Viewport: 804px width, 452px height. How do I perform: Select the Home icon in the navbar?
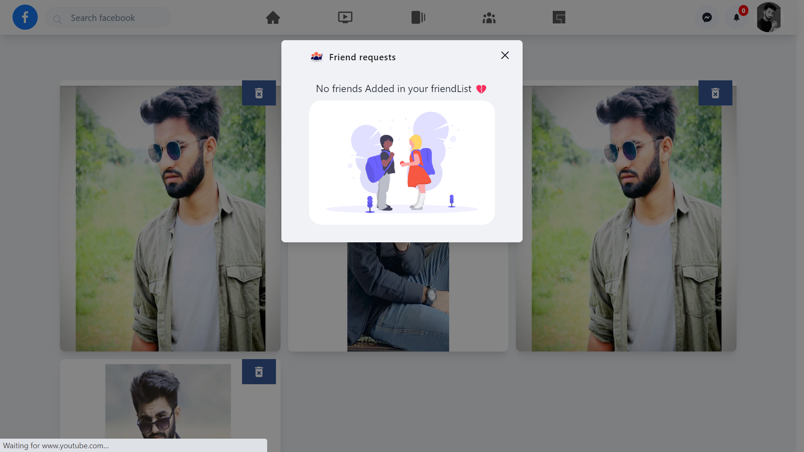click(273, 18)
